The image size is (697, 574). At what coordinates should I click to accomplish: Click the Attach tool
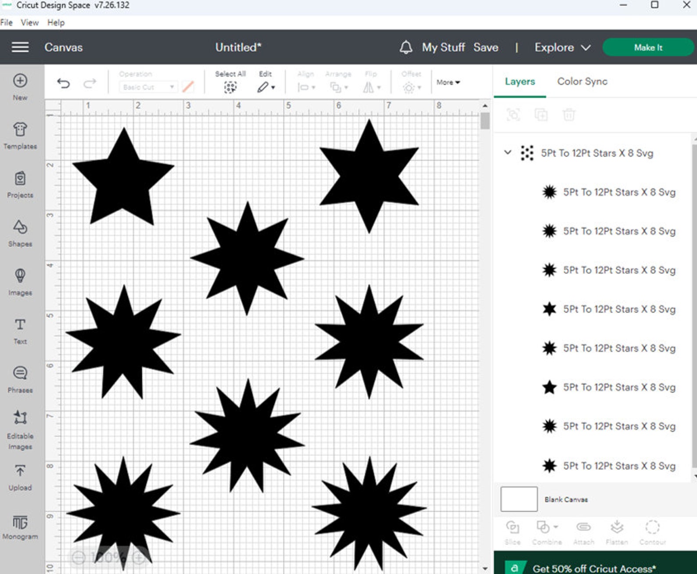pos(583,532)
